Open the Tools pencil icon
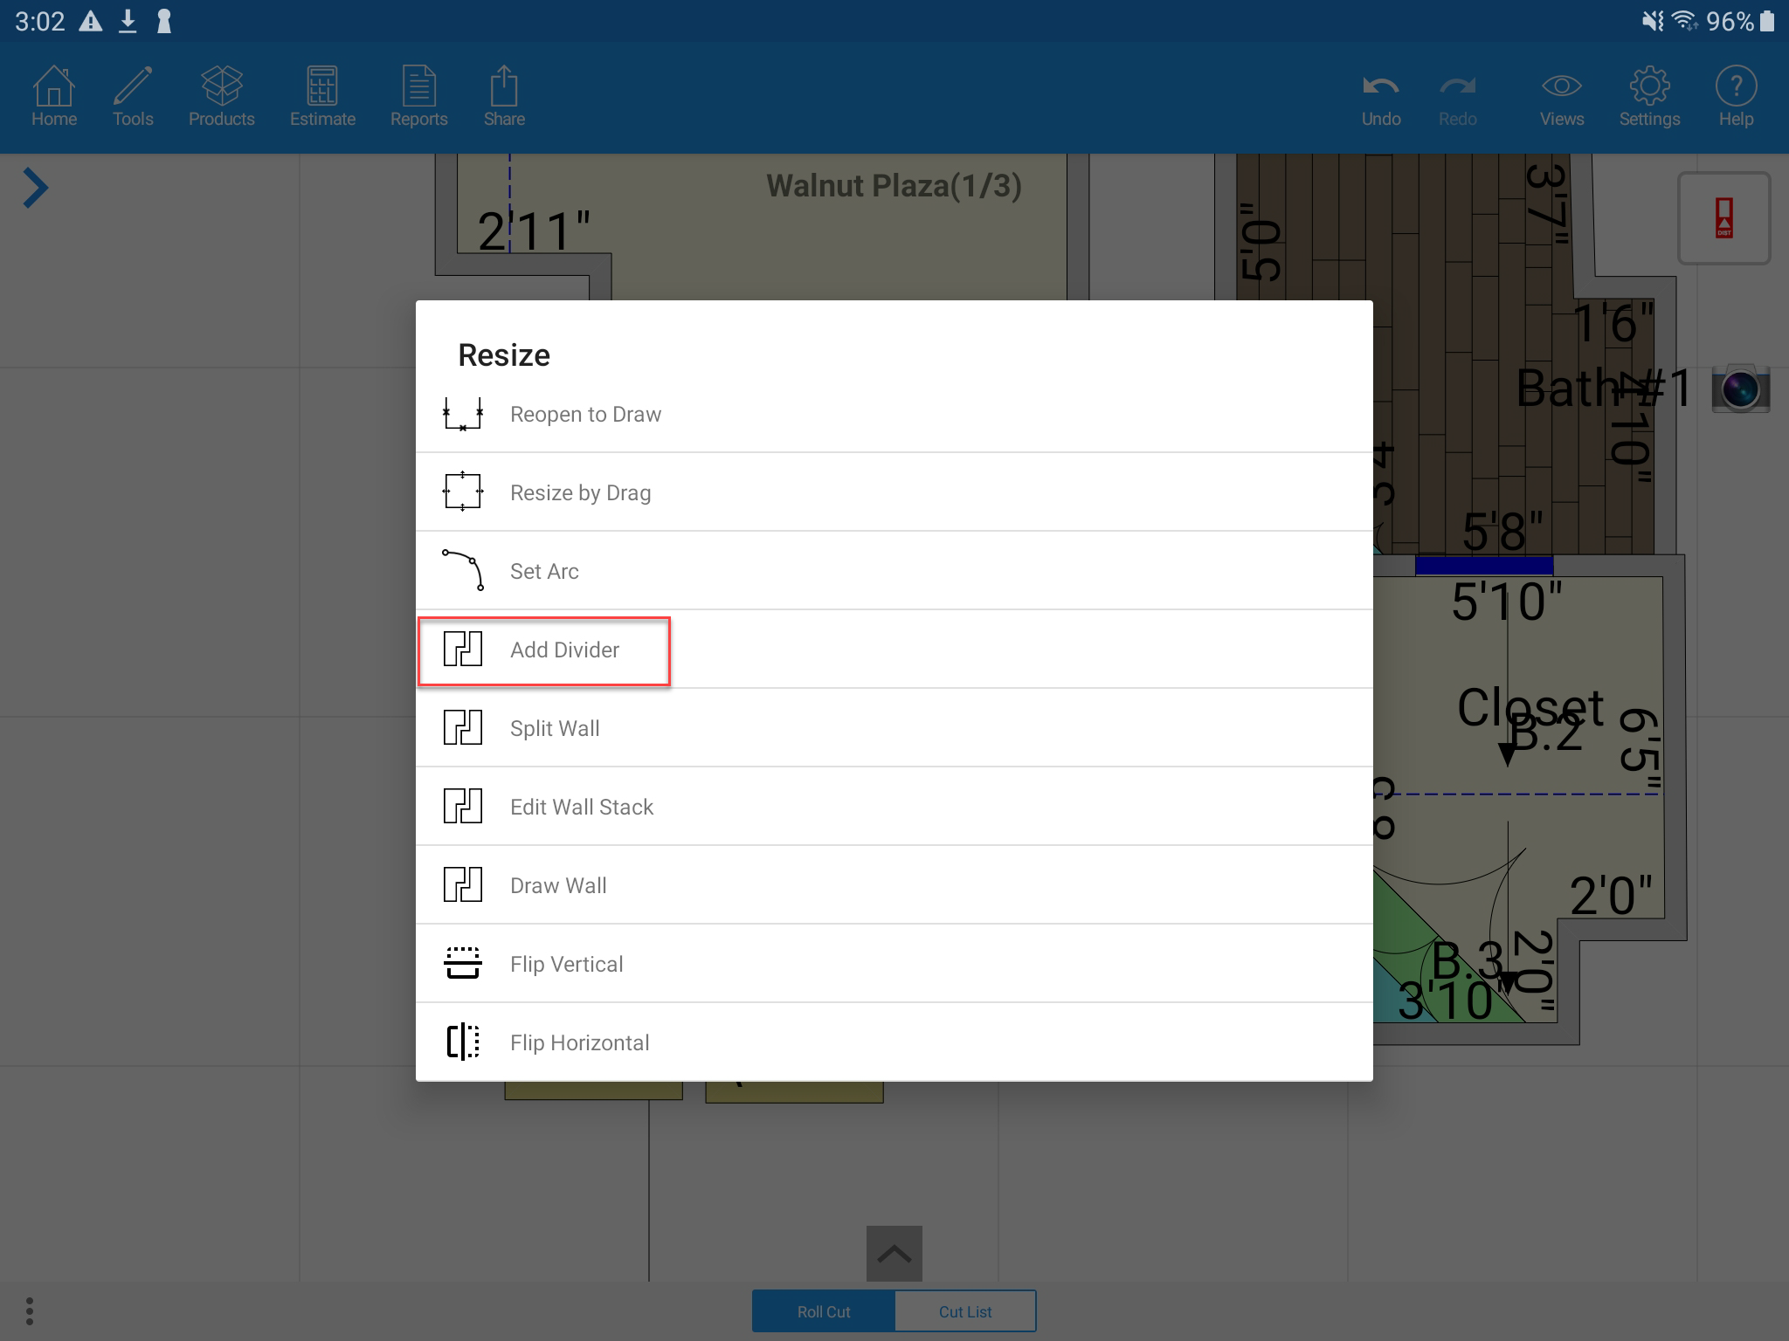The width and height of the screenshot is (1789, 1341). click(x=133, y=97)
